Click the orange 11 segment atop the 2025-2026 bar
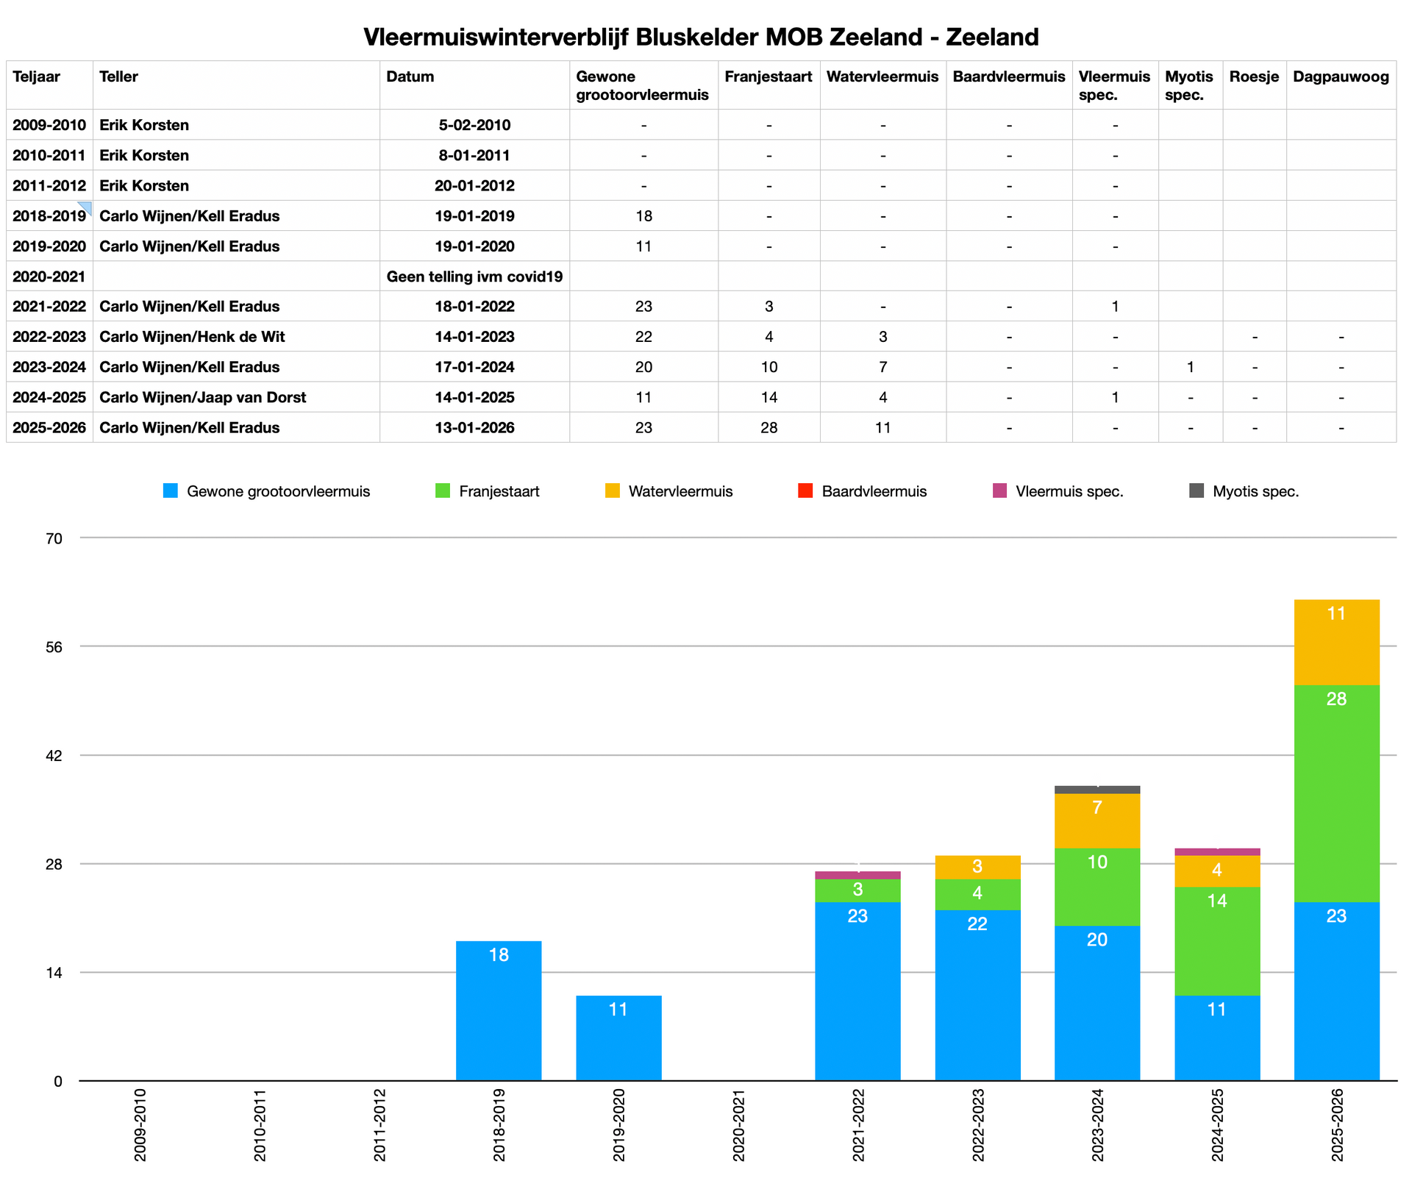 (1336, 642)
